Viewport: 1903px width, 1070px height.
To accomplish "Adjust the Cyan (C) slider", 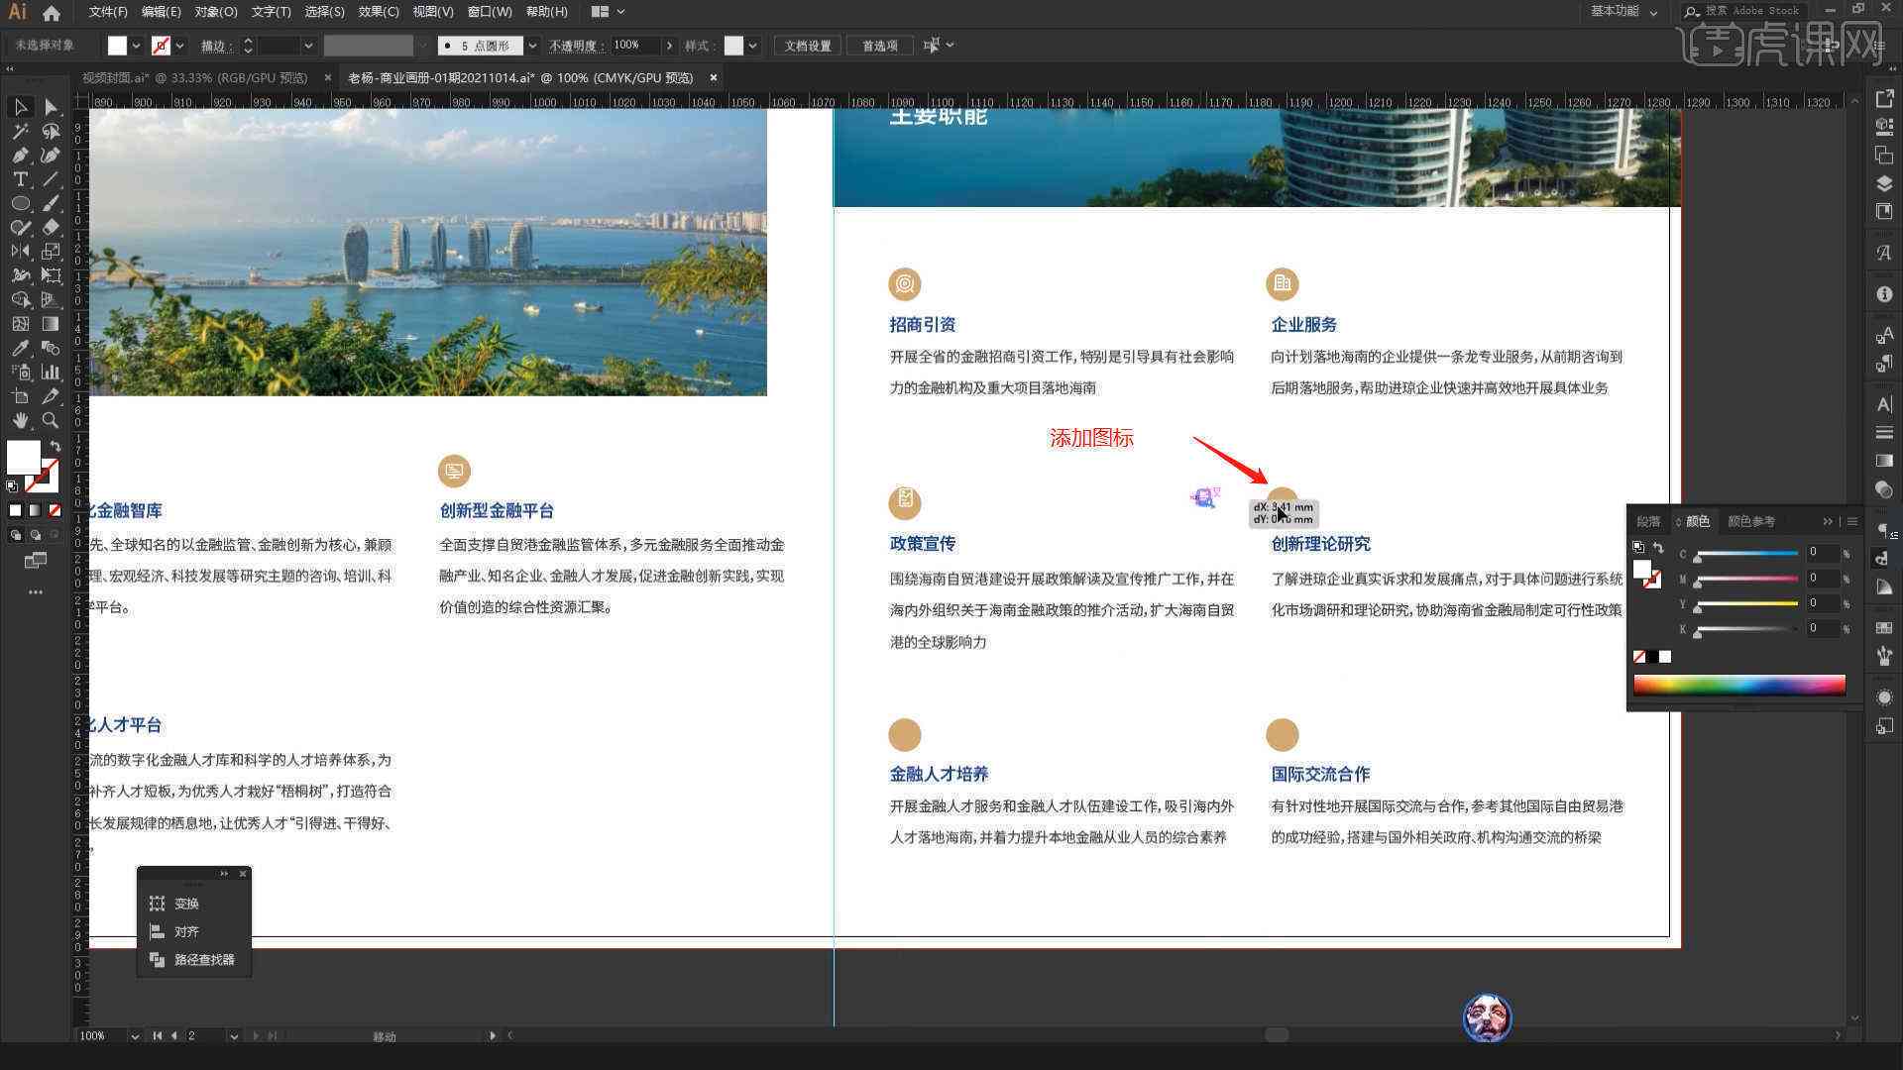I will click(1746, 555).
